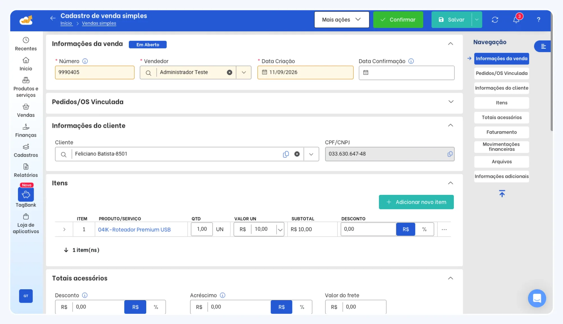
Task: Set totals Desconto to percent mode
Action: tap(156, 307)
